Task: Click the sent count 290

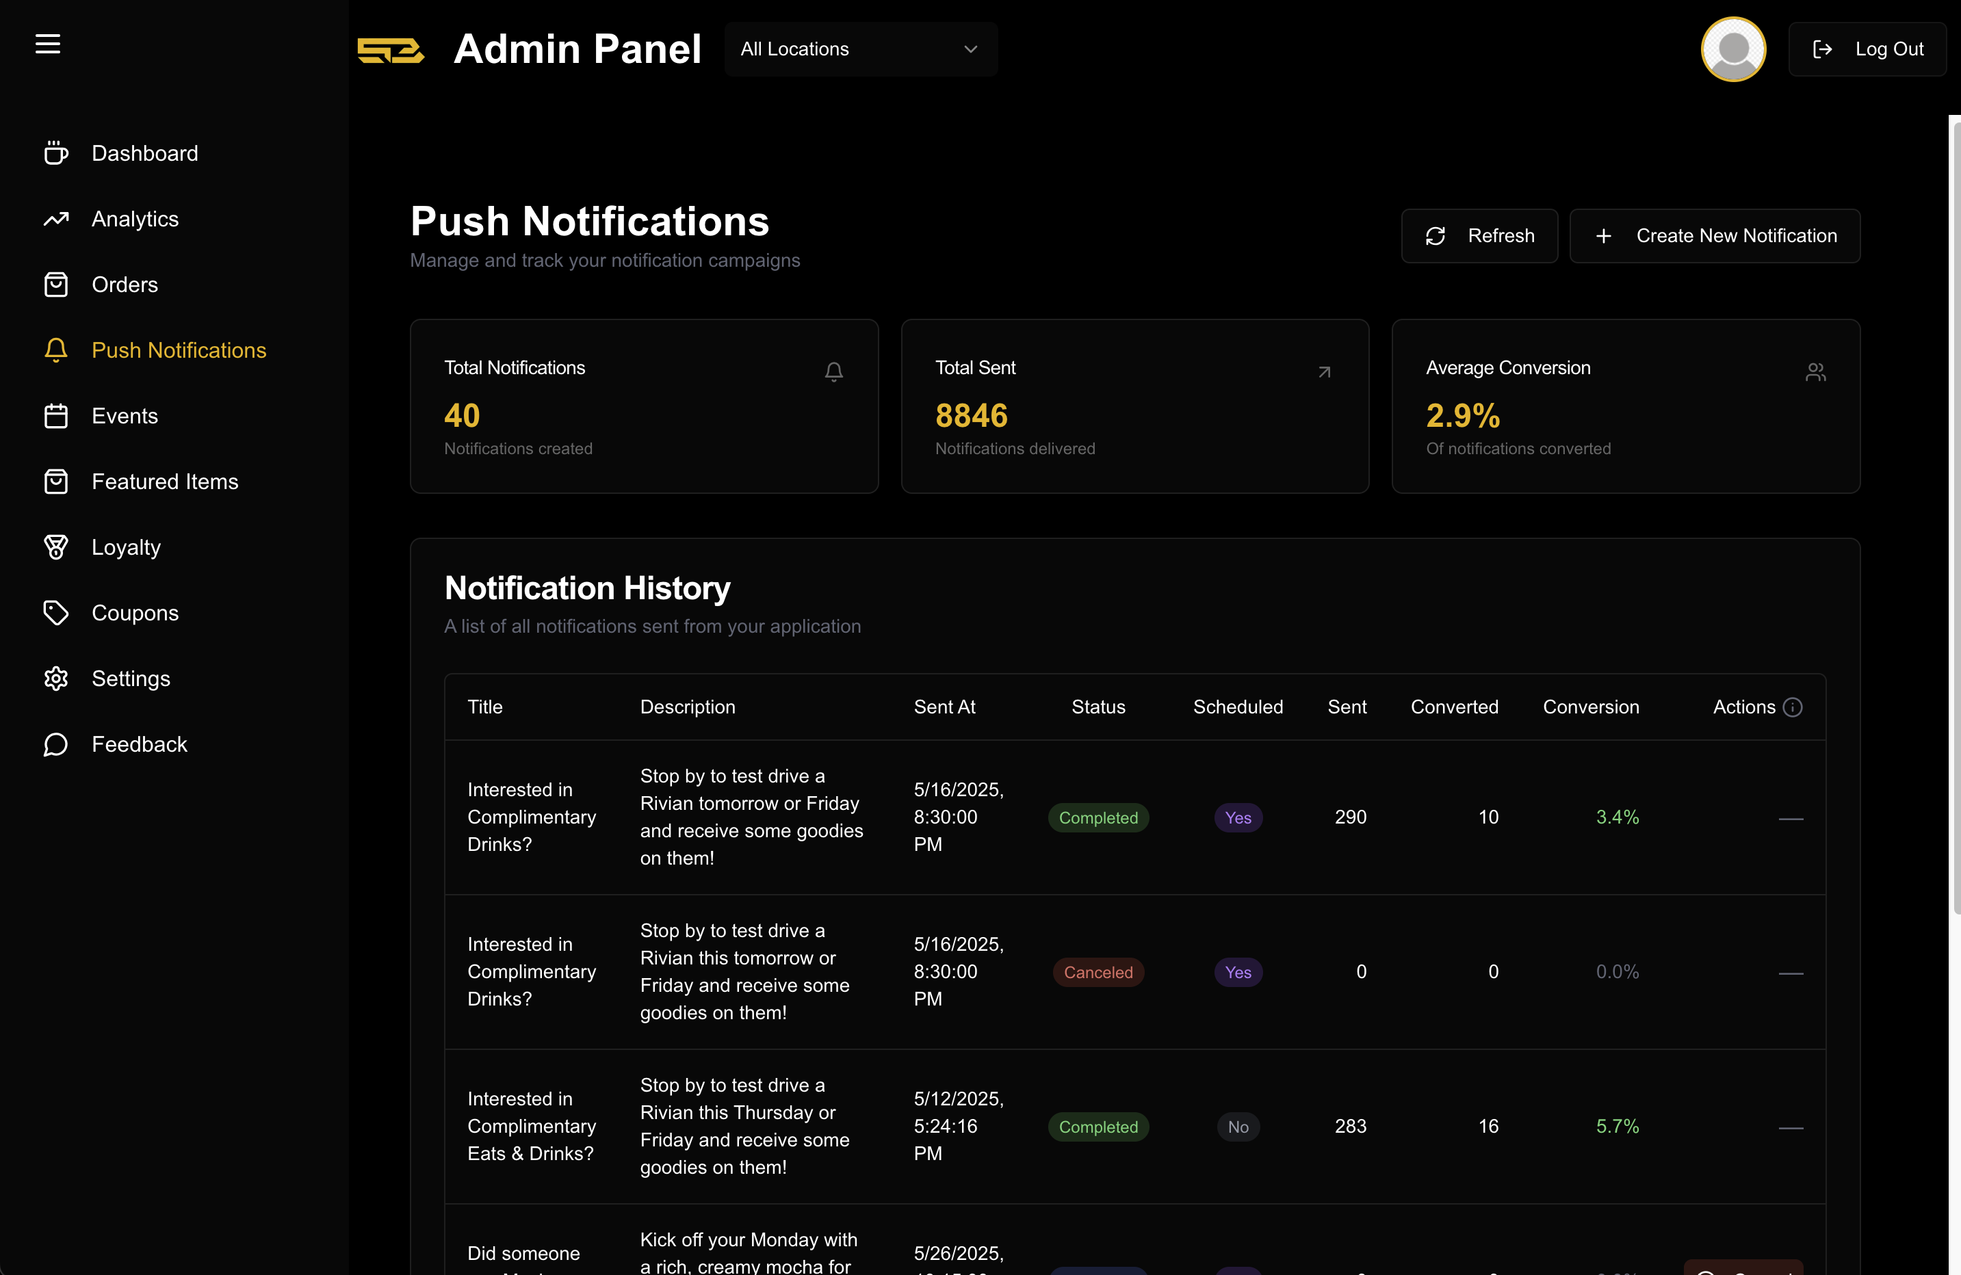Action: pyautogui.click(x=1351, y=817)
